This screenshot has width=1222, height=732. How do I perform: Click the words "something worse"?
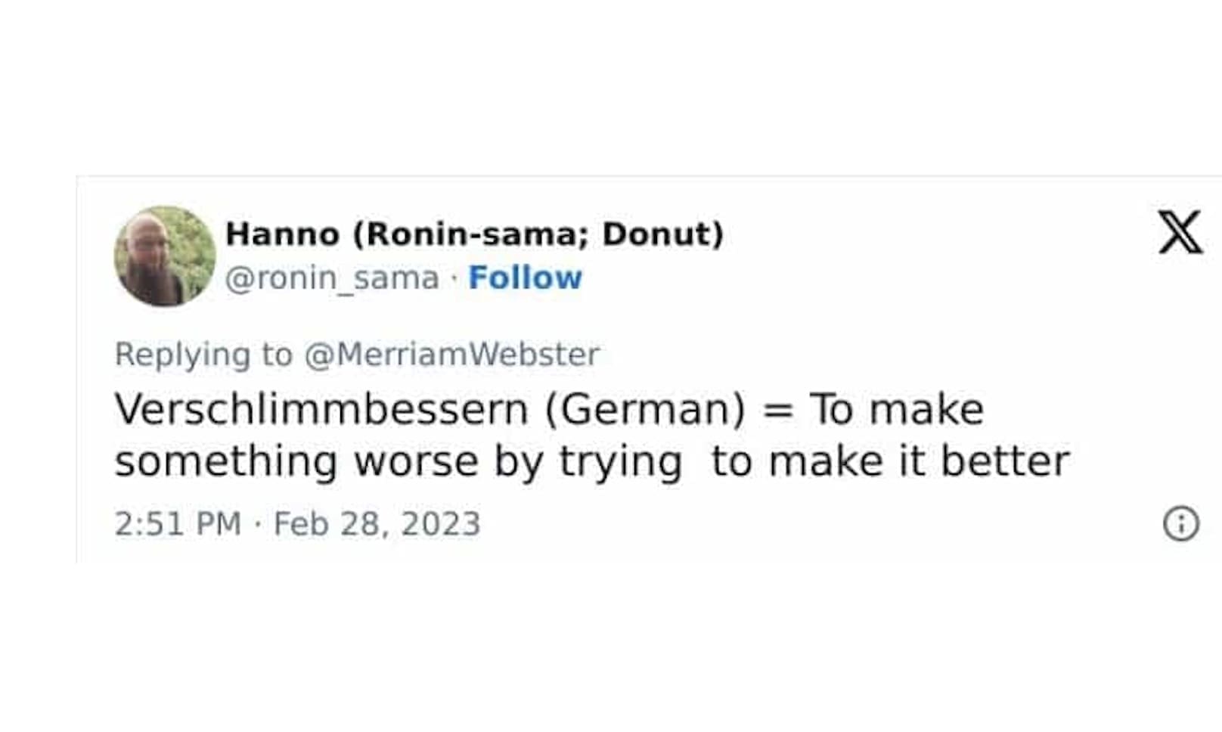tap(296, 461)
